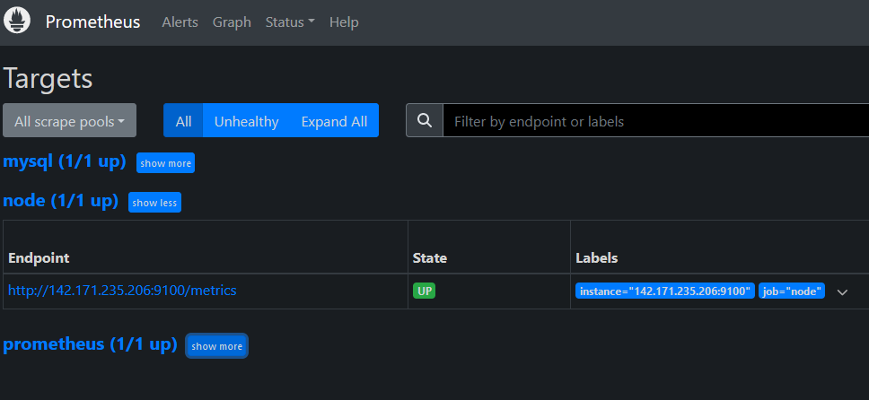The width and height of the screenshot is (869, 400).
Task: Go to the Graph page
Action: tap(232, 22)
